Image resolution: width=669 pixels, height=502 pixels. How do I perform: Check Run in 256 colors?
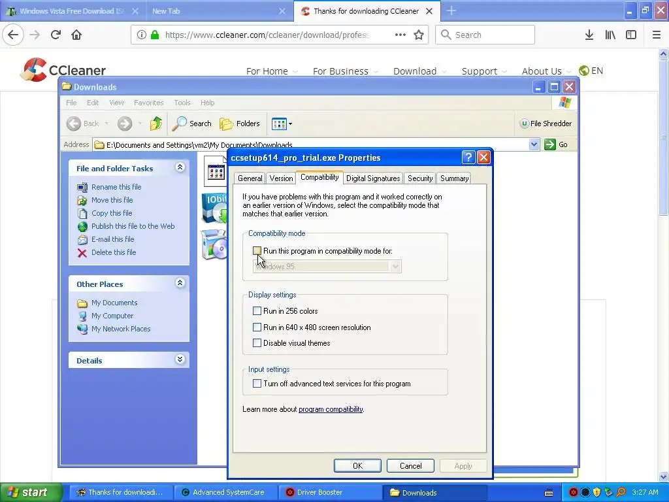pos(257,310)
